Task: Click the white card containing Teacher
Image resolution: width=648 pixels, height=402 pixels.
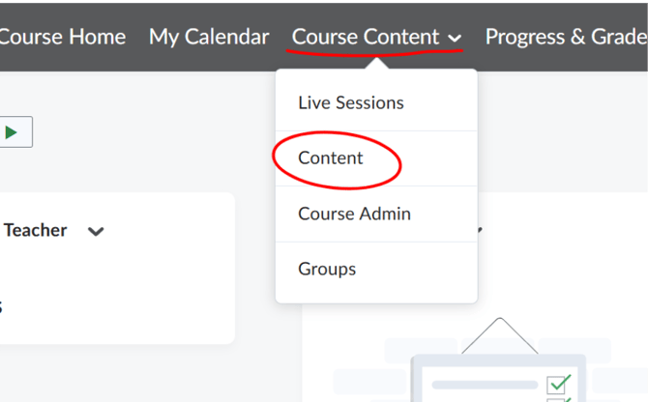Action: click(x=117, y=269)
